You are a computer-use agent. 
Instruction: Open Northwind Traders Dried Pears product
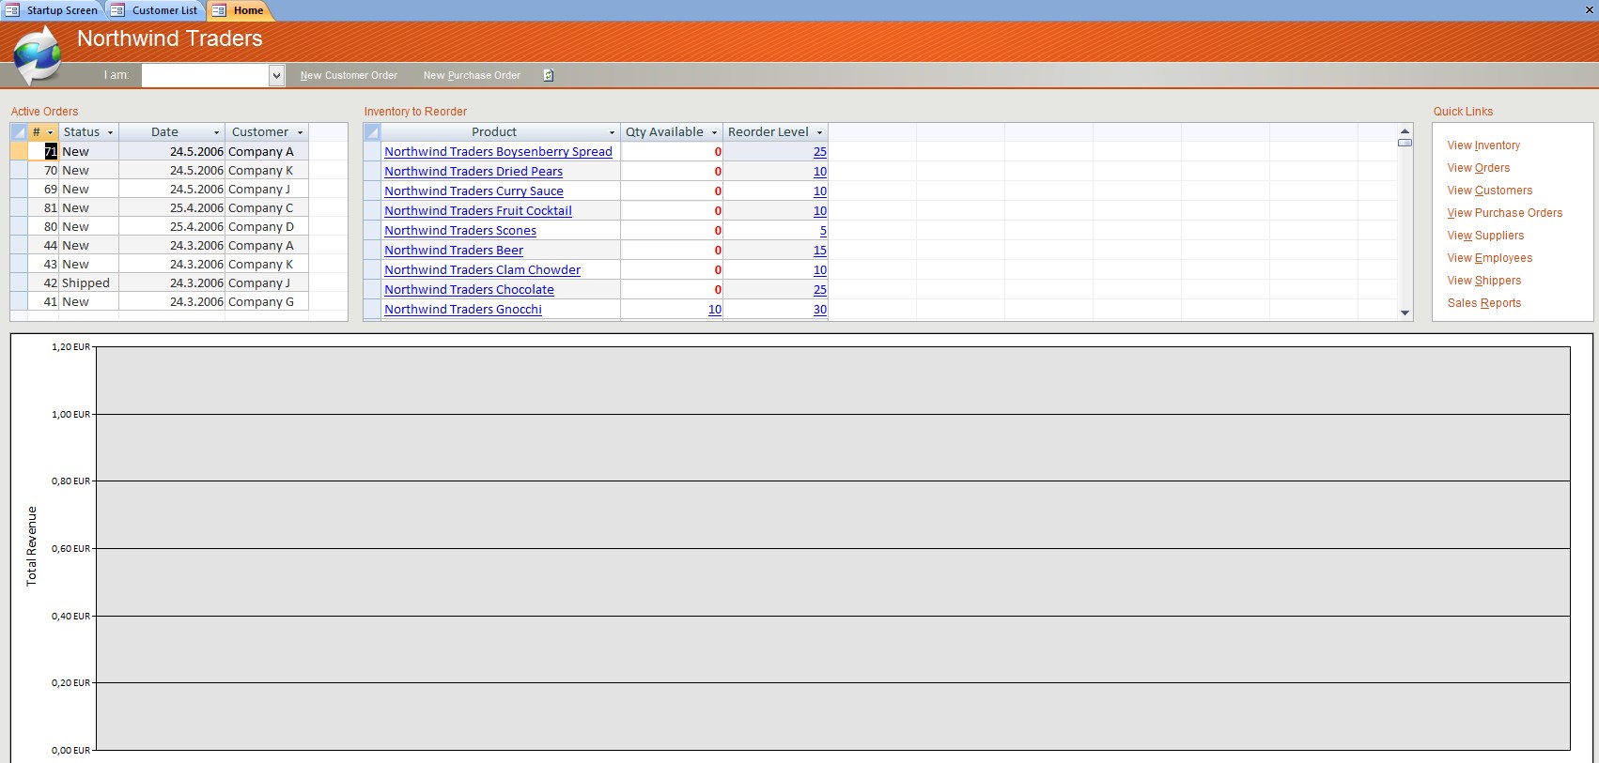473,171
